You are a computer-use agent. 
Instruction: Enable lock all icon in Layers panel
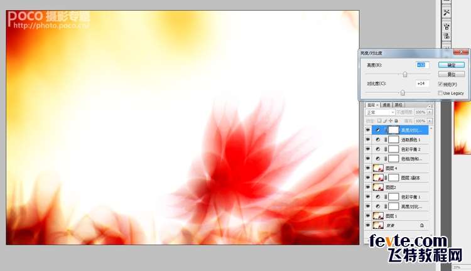(x=396, y=120)
